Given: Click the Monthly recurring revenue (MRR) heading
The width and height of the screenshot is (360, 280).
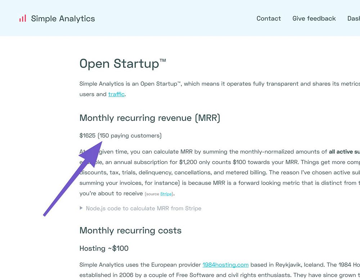Looking at the screenshot, I should click(x=149, y=118).
